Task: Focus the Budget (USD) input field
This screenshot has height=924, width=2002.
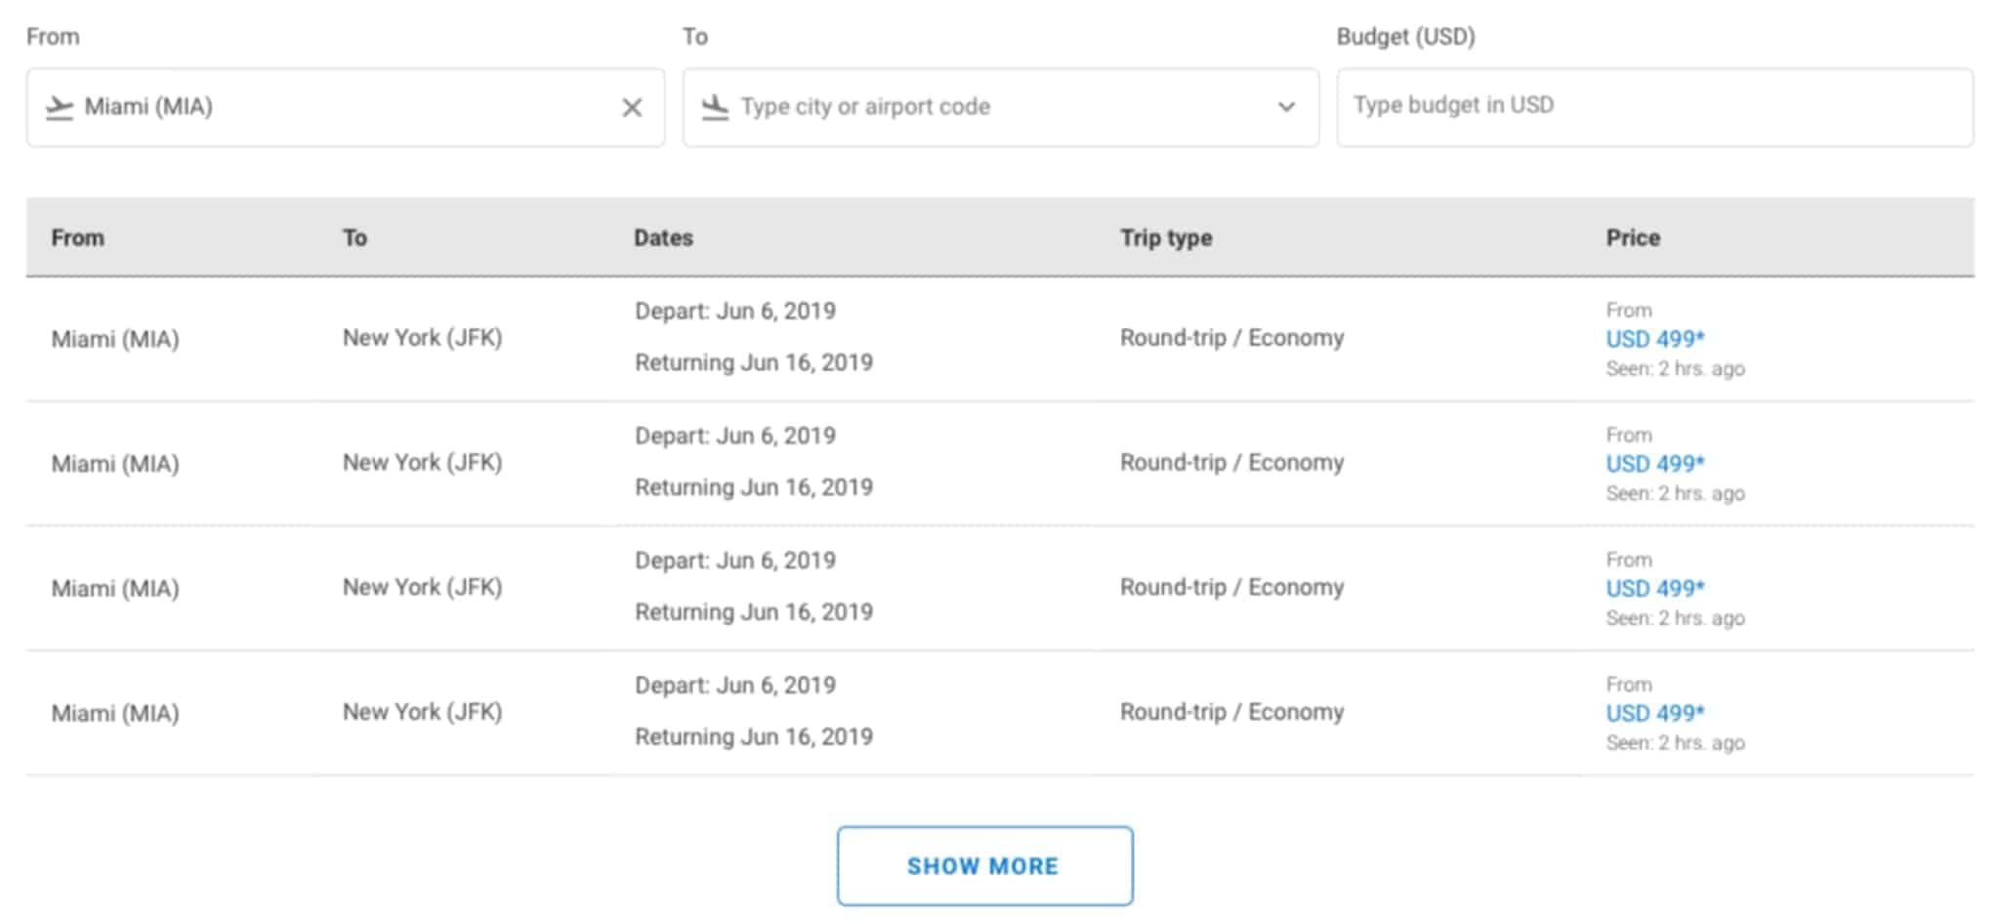Action: tap(1653, 105)
